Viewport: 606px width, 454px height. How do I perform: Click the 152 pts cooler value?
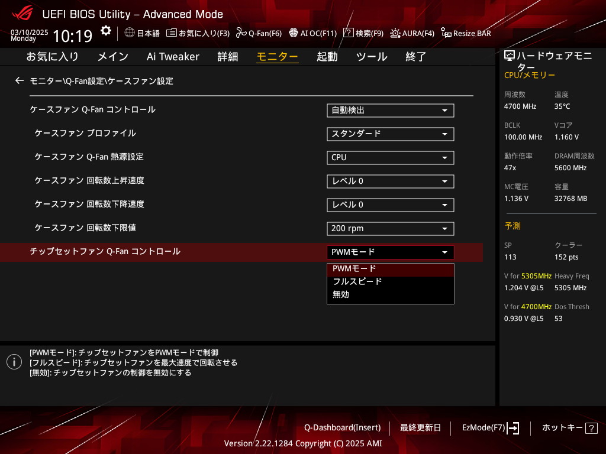566,257
